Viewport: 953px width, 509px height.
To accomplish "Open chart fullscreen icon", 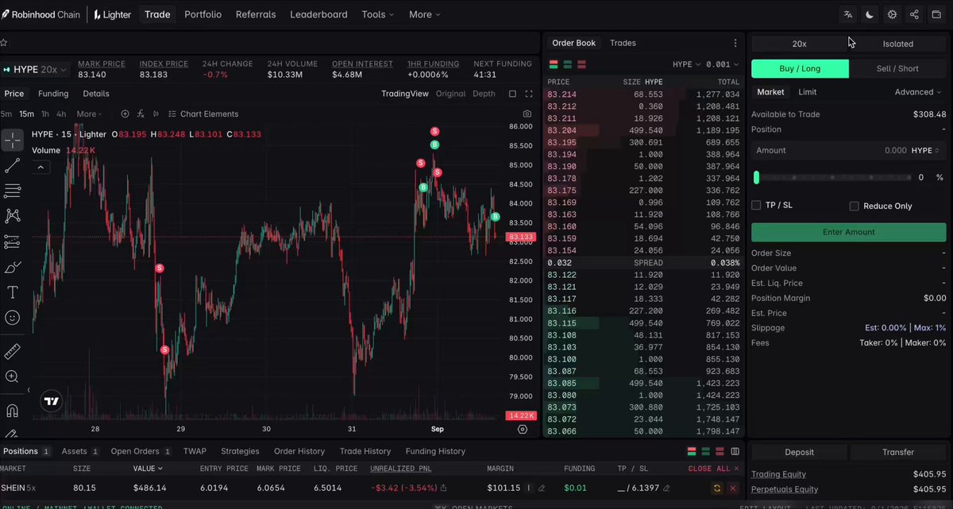I will tap(529, 94).
